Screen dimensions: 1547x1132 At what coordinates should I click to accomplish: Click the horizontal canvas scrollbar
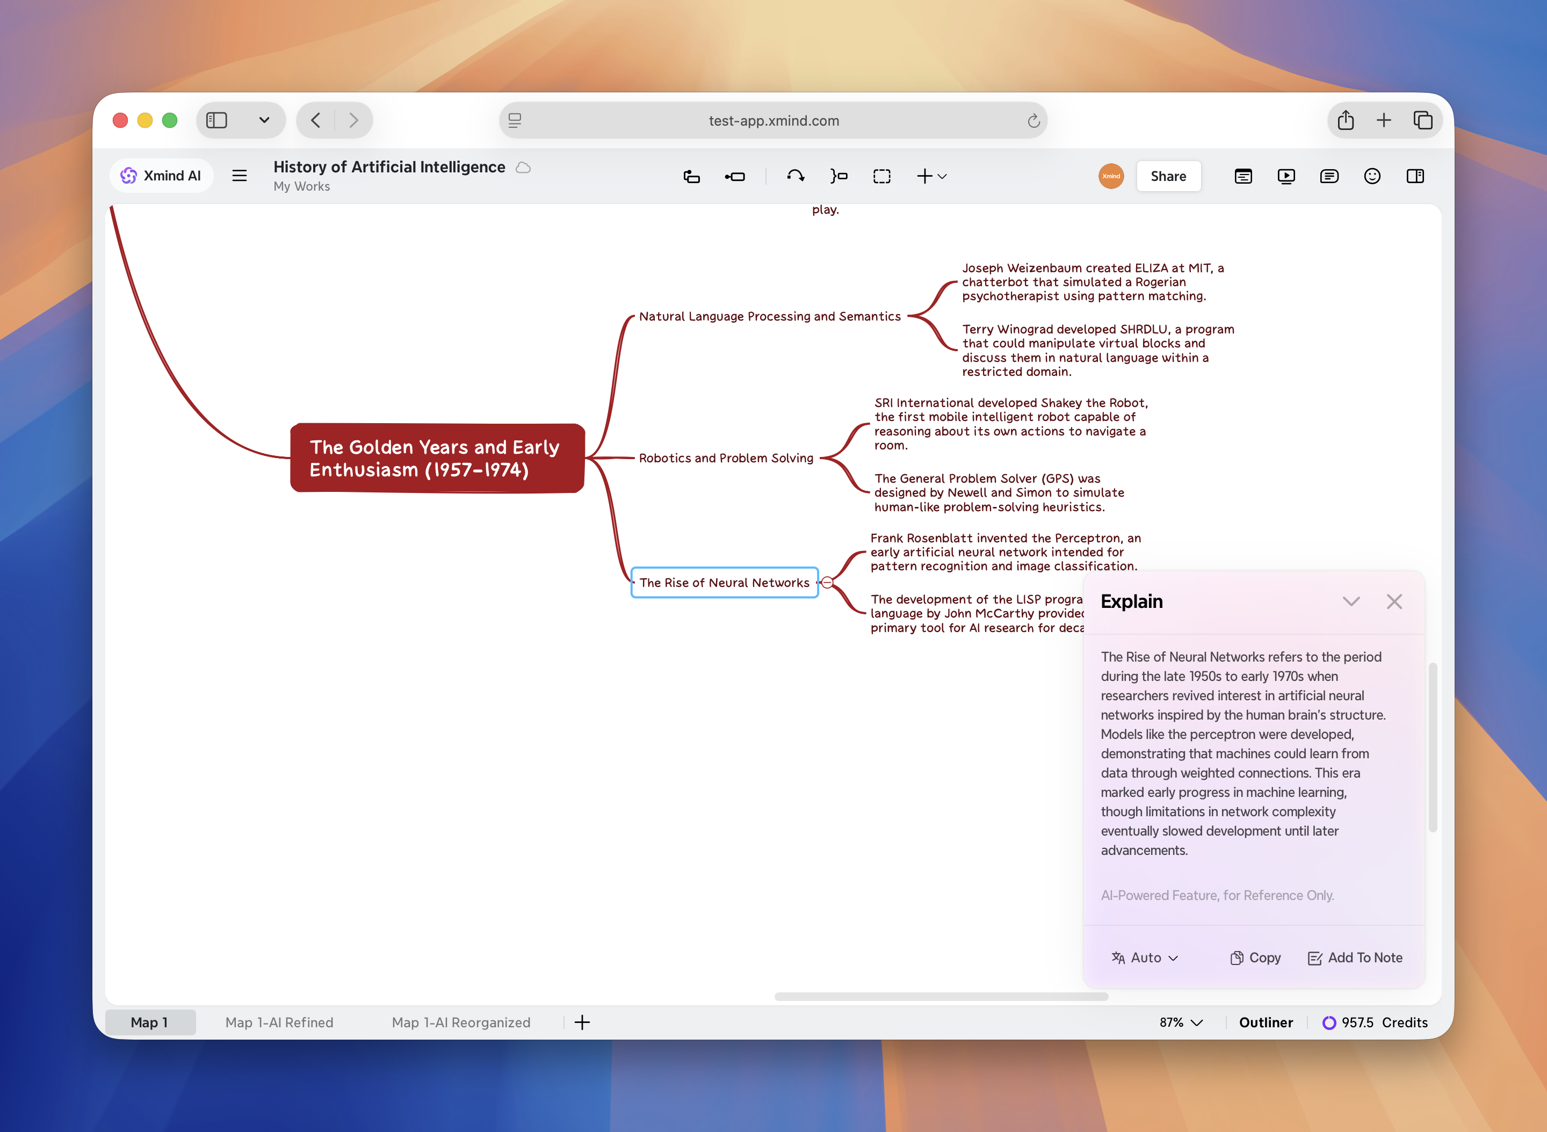[x=941, y=996]
